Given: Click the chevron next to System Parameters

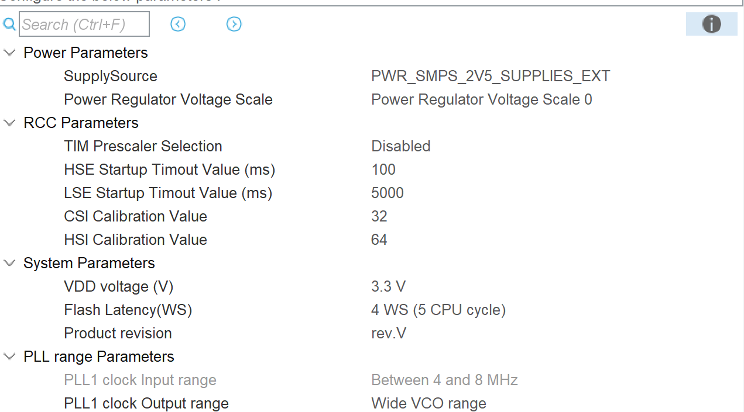Looking at the screenshot, I should (9, 262).
